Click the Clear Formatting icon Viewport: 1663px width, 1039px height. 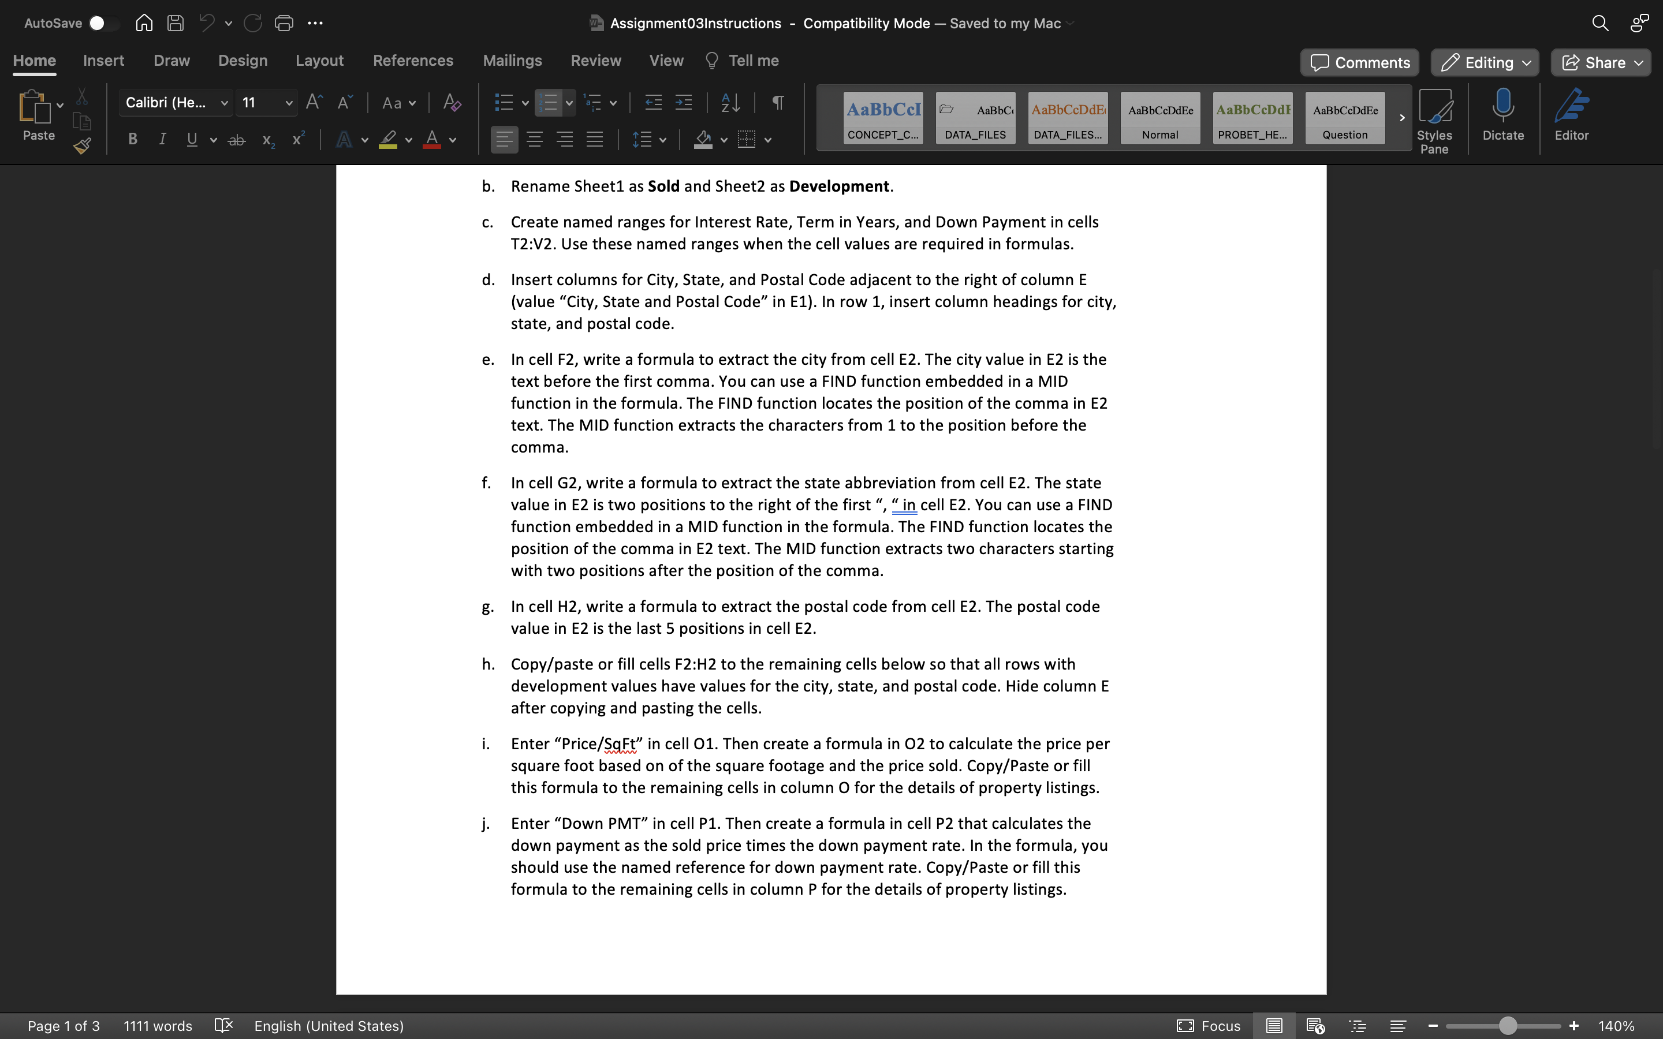tap(452, 103)
